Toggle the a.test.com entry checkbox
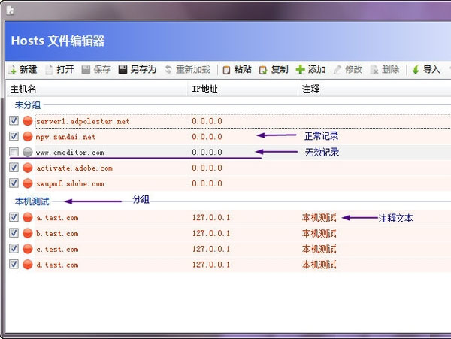 tap(14, 218)
